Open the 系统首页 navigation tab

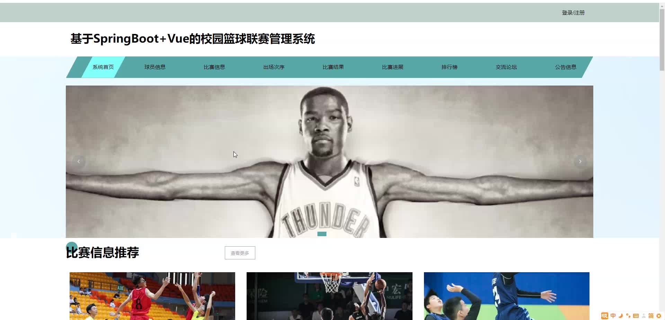pos(103,67)
